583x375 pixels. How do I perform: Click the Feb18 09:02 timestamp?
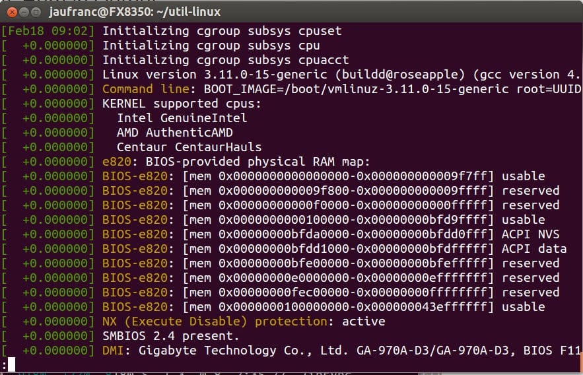pyautogui.click(x=48, y=31)
